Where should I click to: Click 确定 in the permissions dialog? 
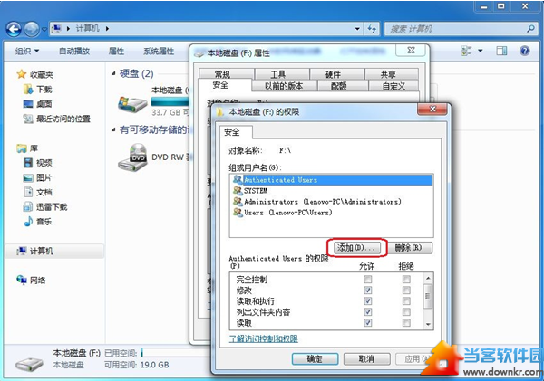pyautogui.click(x=315, y=359)
